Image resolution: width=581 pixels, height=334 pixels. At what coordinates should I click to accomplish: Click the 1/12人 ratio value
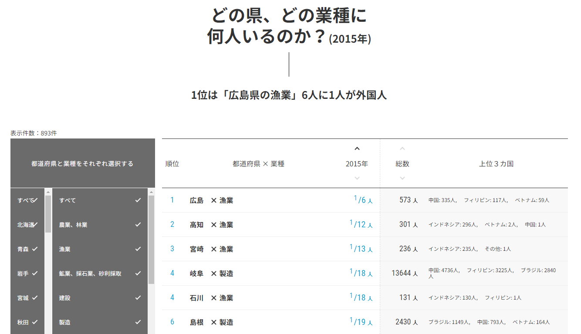click(361, 224)
